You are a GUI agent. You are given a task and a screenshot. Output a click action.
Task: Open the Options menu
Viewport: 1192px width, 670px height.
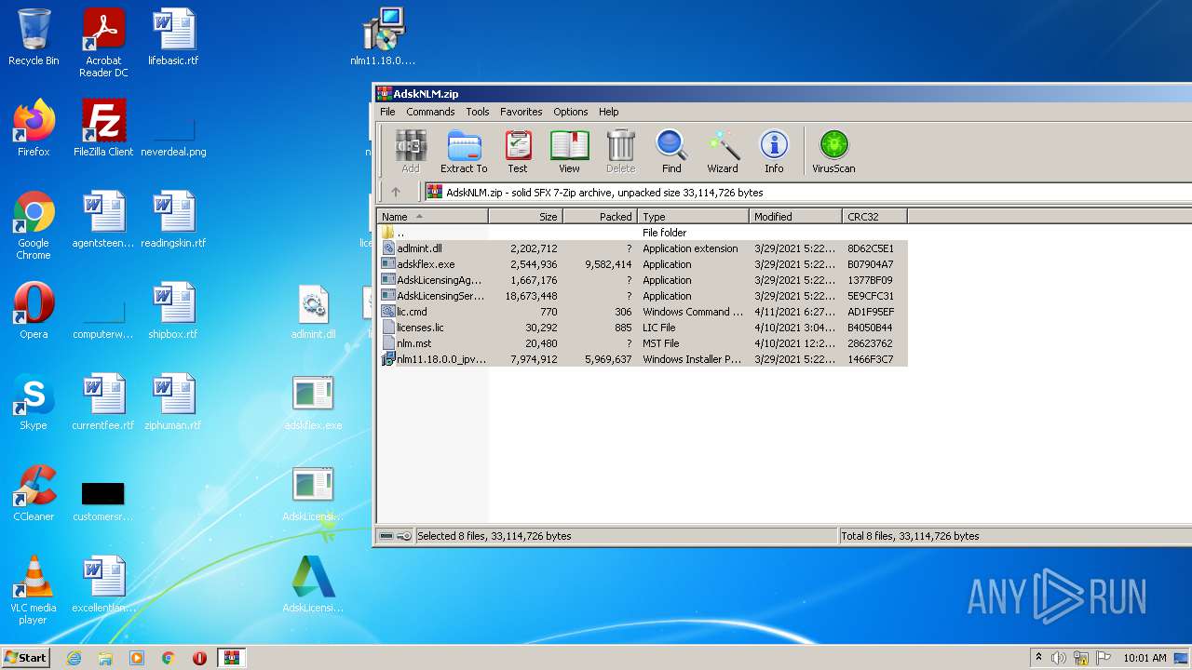[571, 112]
